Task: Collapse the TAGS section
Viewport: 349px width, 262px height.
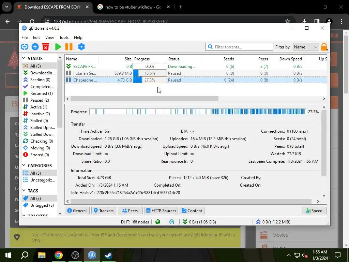Action: click(x=24, y=191)
